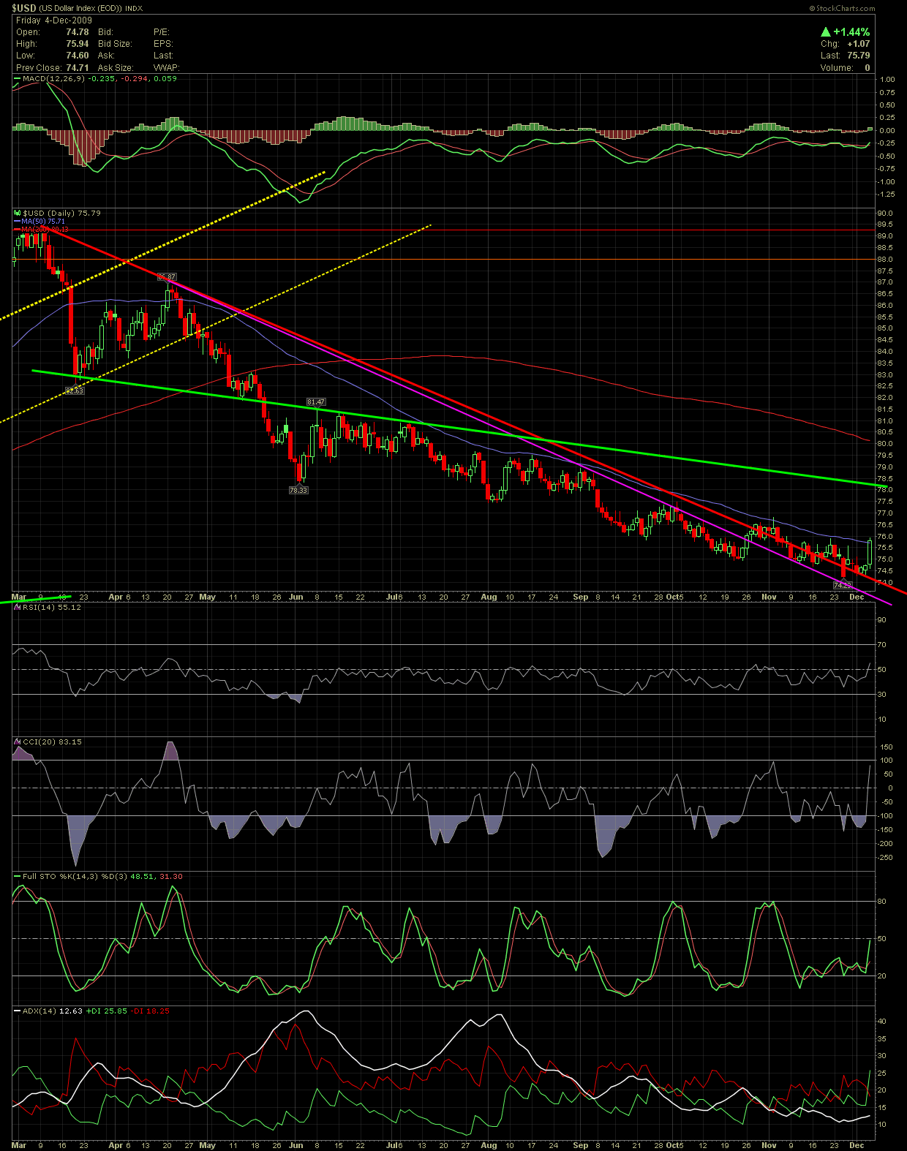The height and width of the screenshot is (1151, 907).
Task: Click the white ADX(14) legend marker
Action: tap(18, 1011)
